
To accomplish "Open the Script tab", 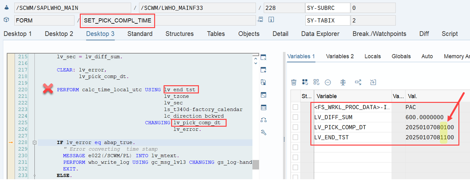I will pyautogui.click(x=450, y=34).
